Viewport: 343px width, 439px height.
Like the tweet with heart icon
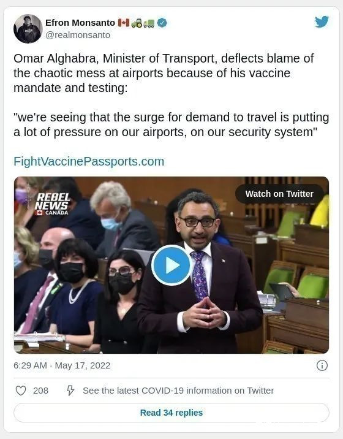(21, 391)
